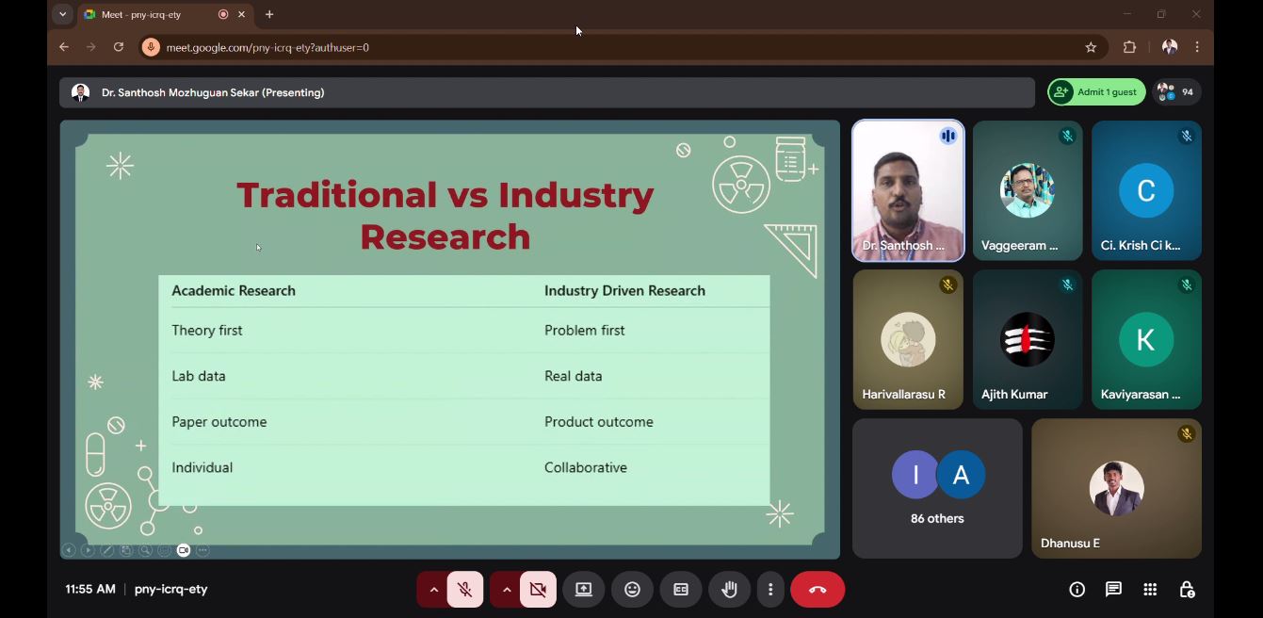Turn on the camera

538,590
